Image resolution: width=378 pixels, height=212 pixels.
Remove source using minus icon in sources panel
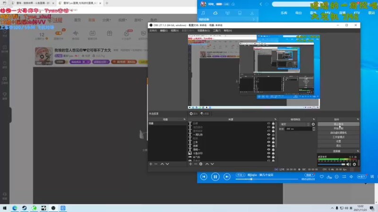point(196,164)
